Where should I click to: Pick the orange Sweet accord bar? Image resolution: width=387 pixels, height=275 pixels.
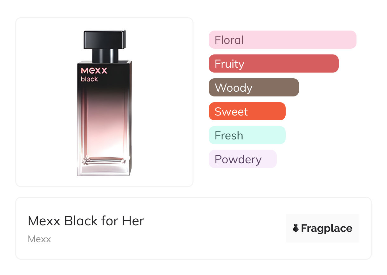[x=247, y=111]
